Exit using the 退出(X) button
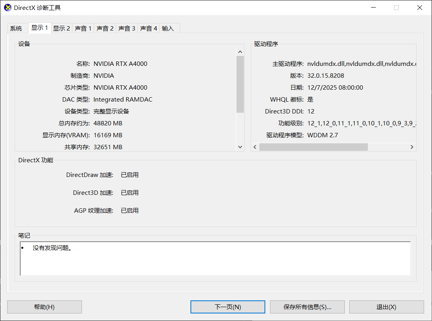Image resolution: width=432 pixels, height=321 pixels. 386,307
